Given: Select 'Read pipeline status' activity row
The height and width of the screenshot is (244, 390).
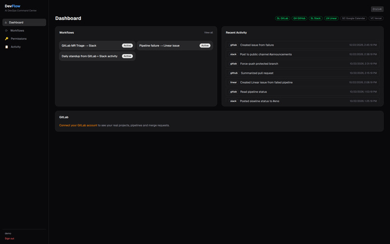Looking at the screenshot, I should (302, 91).
